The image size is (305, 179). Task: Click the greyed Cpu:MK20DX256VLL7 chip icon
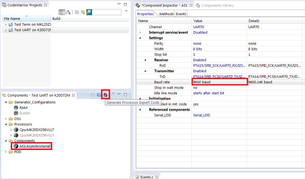point(16,135)
